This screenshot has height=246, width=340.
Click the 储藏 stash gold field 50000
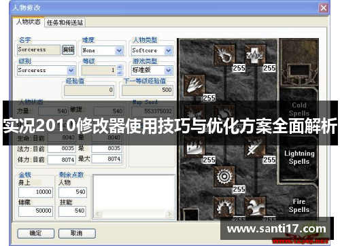click(36, 211)
